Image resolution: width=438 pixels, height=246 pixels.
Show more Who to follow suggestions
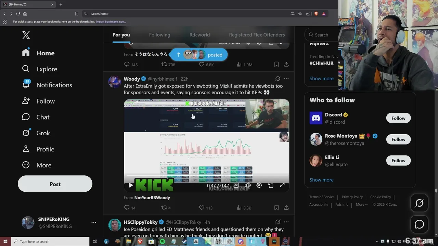tap(321, 180)
